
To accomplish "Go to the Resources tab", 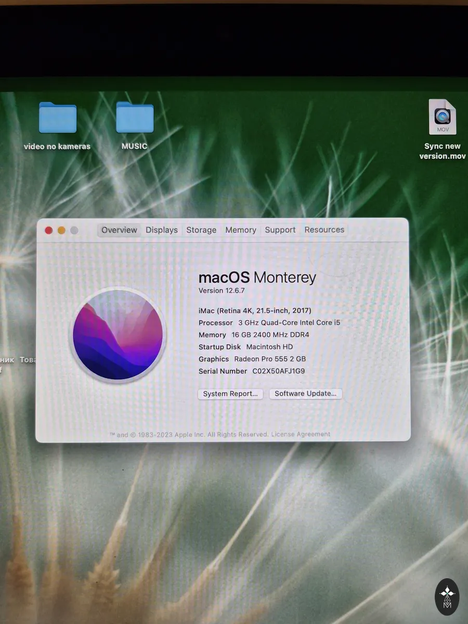I will tap(324, 230).
